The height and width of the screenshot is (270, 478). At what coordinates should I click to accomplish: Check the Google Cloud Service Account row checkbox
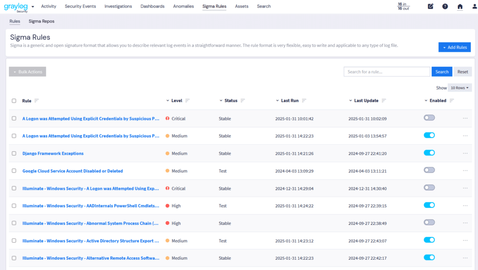pyautogui.click(x=14, y=171)
